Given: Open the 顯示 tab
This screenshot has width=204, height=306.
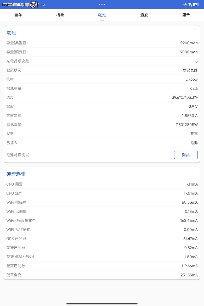Looking at the screenshot, I should click(186, 15).
